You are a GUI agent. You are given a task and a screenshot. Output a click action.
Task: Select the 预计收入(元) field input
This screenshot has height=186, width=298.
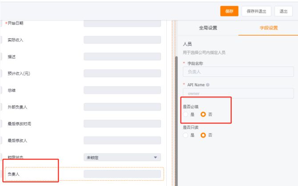(x=122, y=73)
